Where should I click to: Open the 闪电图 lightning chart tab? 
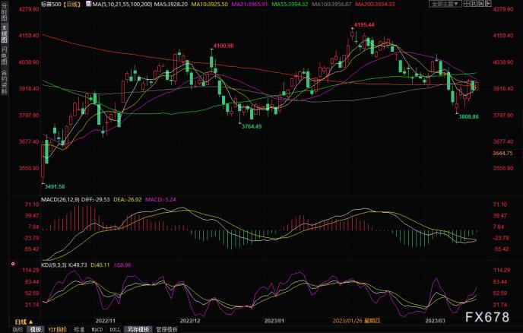point(5,55)
